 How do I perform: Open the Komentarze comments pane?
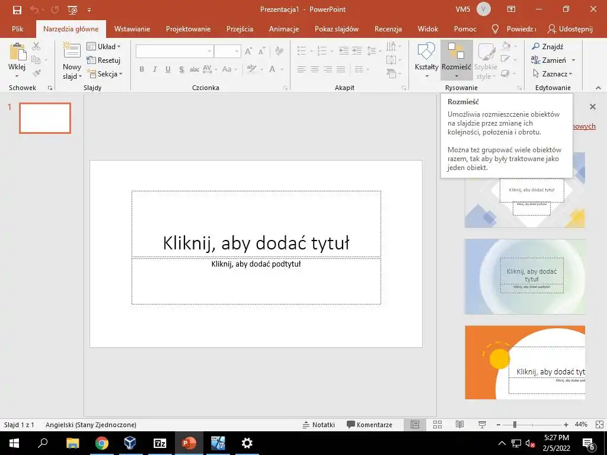point(369,424)
